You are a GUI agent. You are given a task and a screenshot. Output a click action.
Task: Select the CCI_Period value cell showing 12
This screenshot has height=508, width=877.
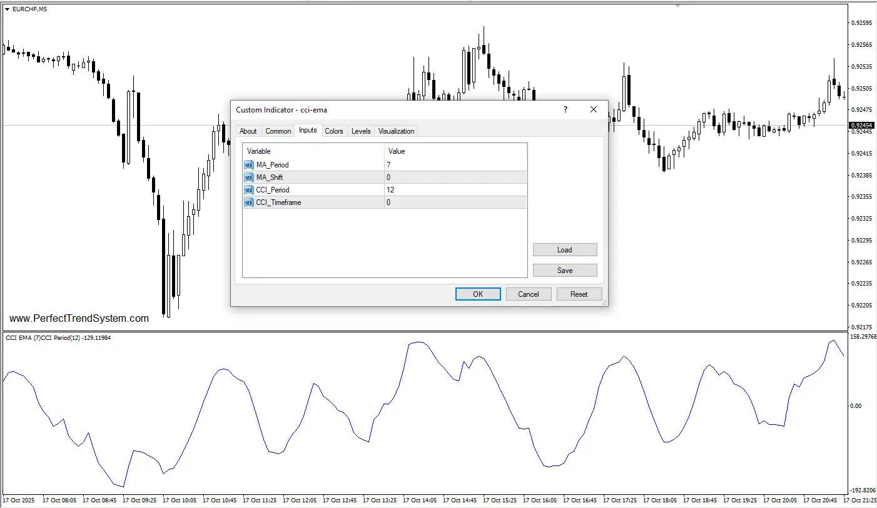(x=455, y=190)
